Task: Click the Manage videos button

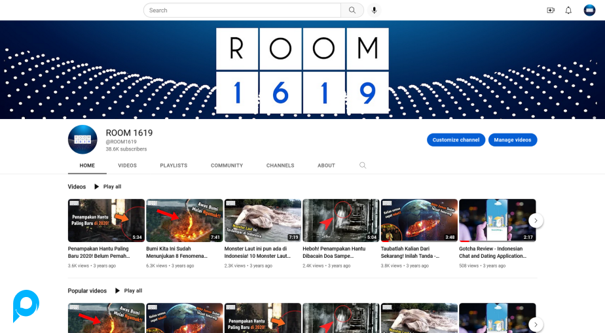Action: point(513,140)
